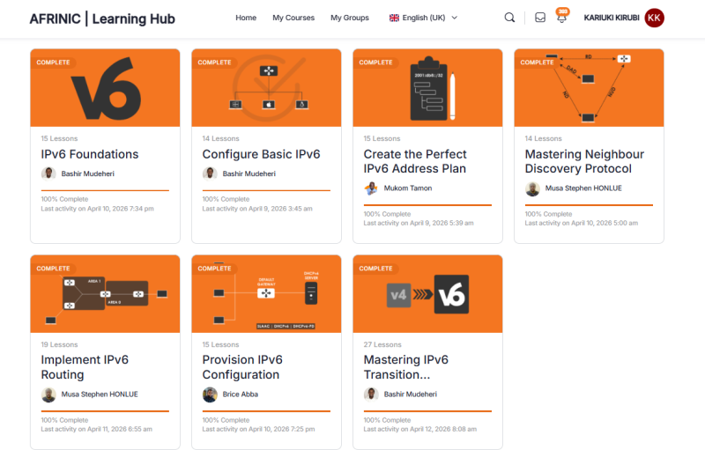The image size is (705, 457).
Task: Click Bashir Mudeheri avatar on IPv6 Foundations
Action: (x=48, y=173)
